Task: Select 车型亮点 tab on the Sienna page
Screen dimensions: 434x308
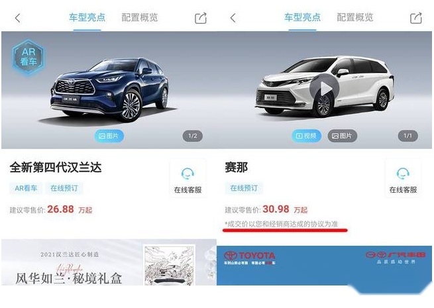Action: click(x=303, y=17)
